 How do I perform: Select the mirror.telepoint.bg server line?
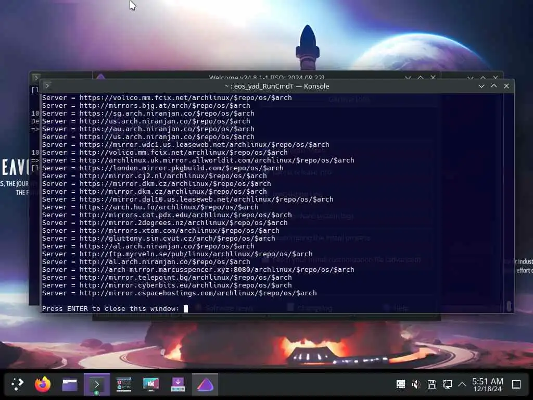[167, 278]
